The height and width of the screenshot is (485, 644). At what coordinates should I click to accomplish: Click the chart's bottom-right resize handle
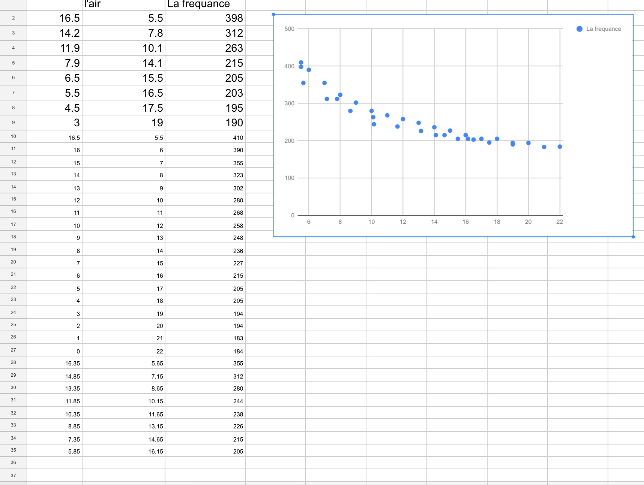click(633, 237)
